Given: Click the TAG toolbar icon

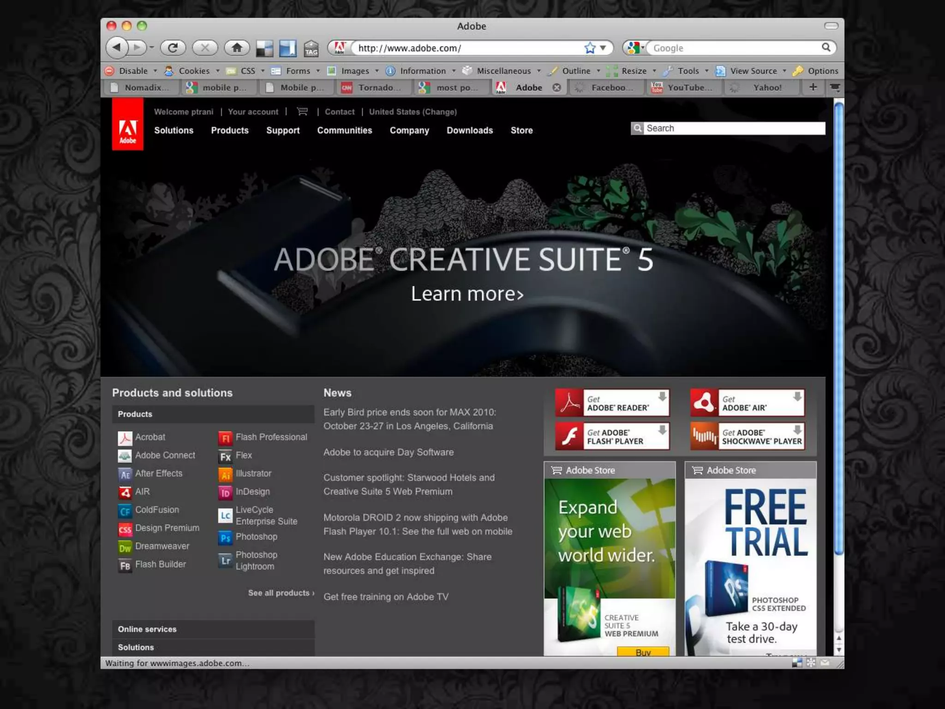Looking at the screenshot, I should point(311,48).
